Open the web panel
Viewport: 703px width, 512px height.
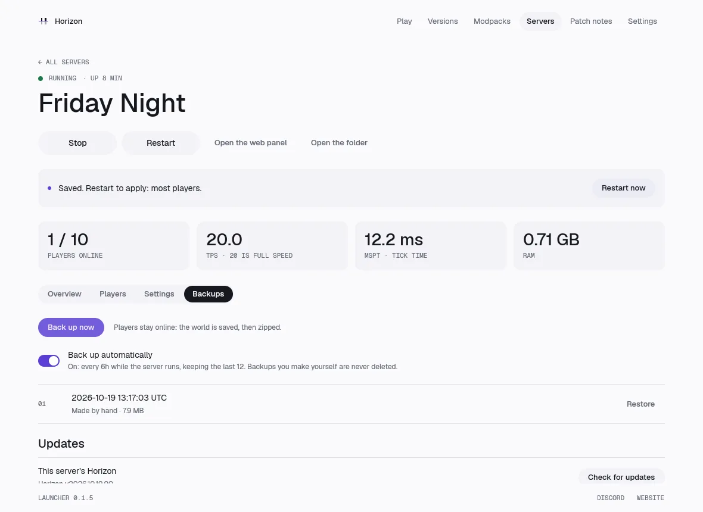coord(251,143)
